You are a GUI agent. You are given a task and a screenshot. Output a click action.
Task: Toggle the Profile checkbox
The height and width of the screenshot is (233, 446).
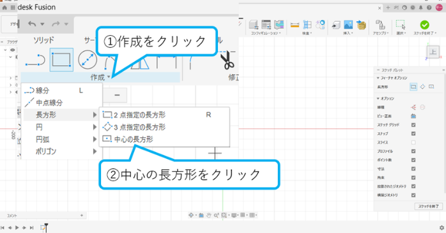[x=413, y=151]
